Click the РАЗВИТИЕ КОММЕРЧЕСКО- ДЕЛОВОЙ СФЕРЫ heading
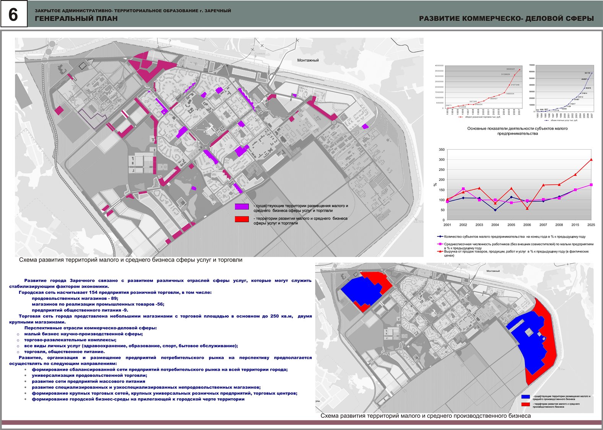603x430 pixels. point(506,18)
